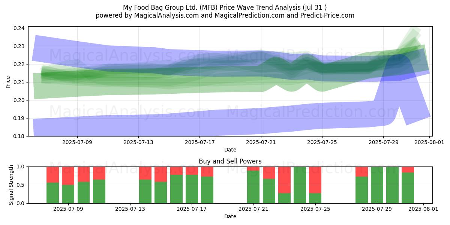450x225 pixels.
Task: Select the 0.20 tick on the Price axis
Action: point(19,100)
